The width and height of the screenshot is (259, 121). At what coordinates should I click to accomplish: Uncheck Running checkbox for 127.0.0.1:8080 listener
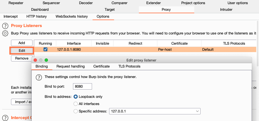point(45,49)
